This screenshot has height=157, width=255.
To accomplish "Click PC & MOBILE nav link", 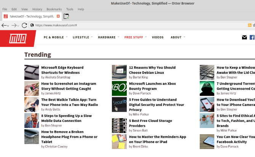I will (x=54, y=37).
